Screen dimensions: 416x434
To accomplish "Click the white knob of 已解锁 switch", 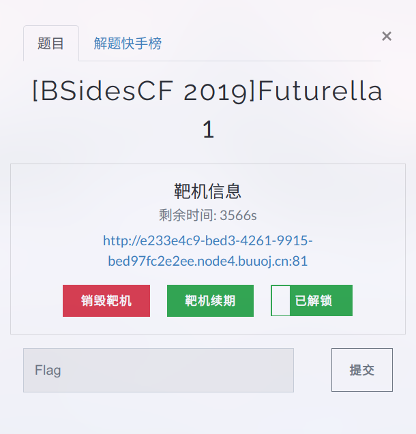I will (x=281, y=300).
